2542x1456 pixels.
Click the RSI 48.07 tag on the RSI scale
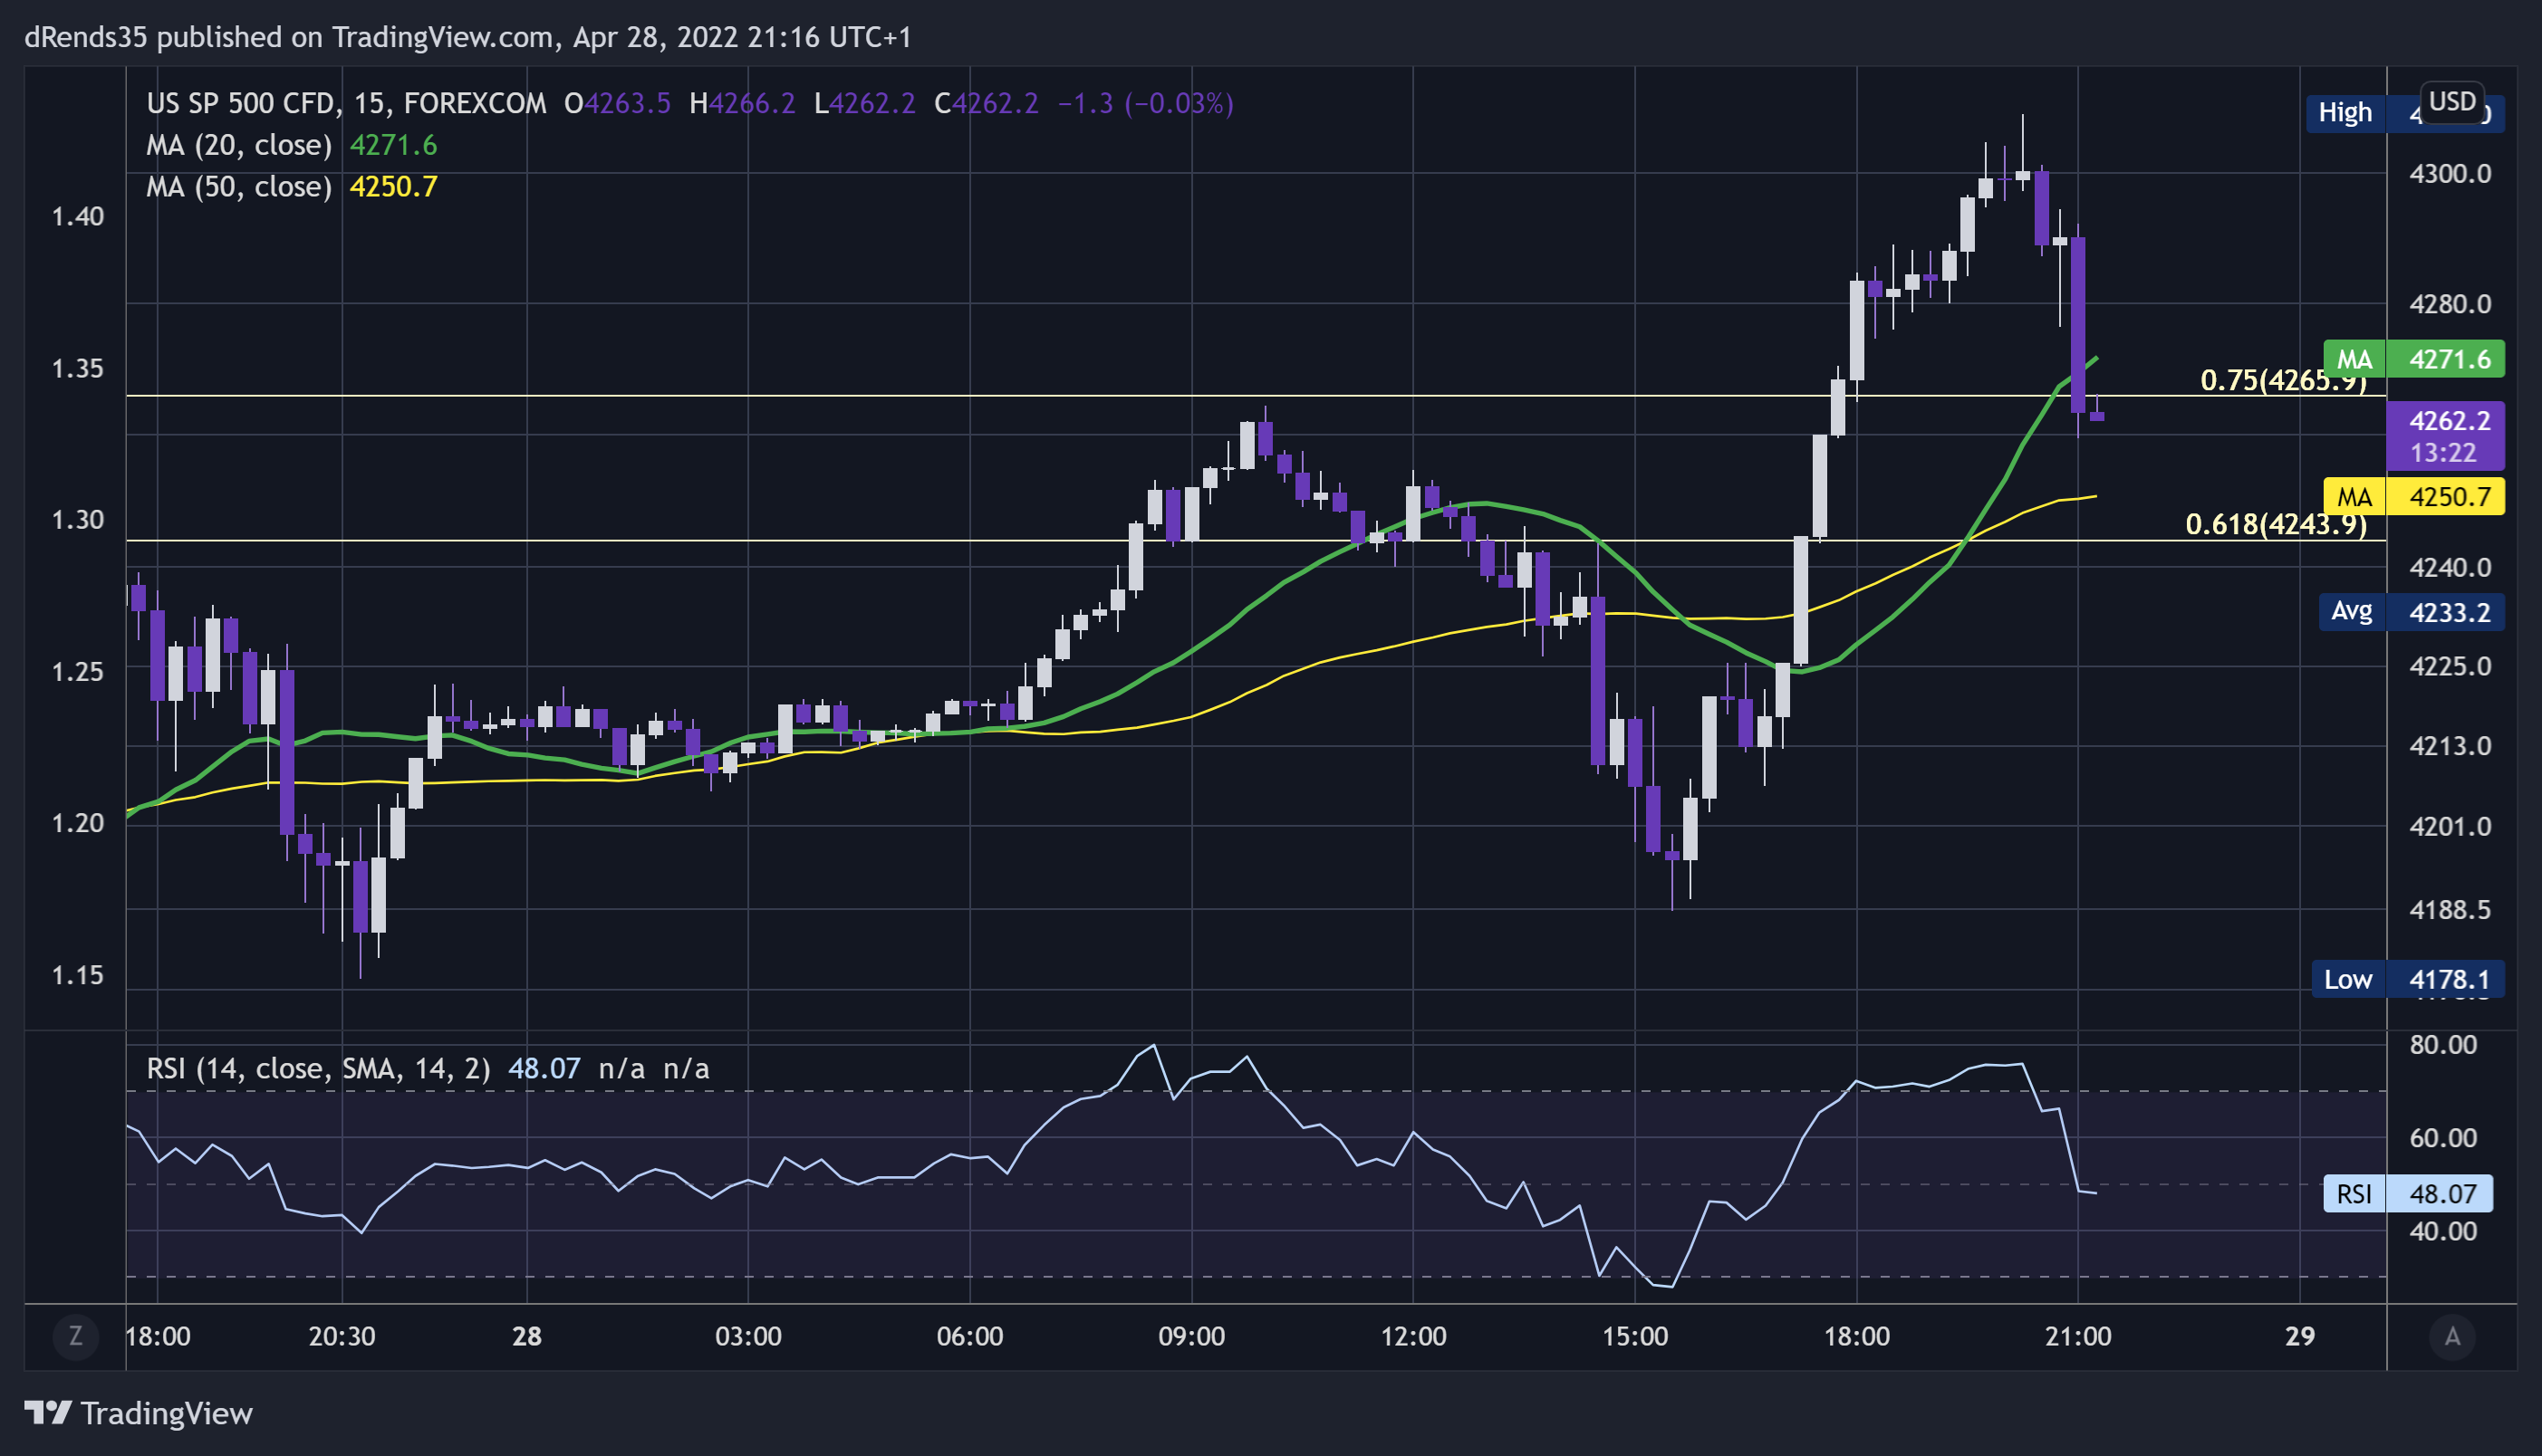pyautogui.click(x=2407, y=1193)
